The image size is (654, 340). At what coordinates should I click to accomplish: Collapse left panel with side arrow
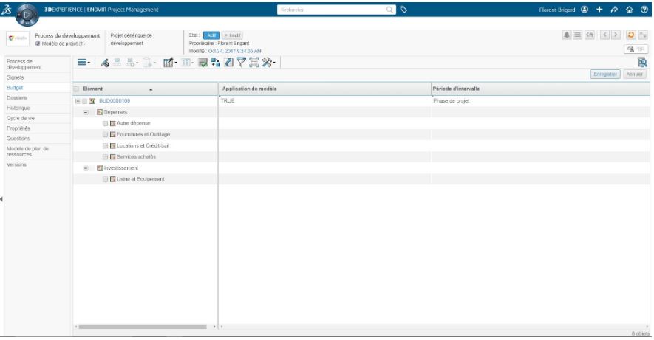[x=1, y=199]
